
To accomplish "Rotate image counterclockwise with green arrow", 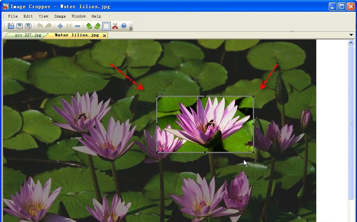I will pos(89,26).
